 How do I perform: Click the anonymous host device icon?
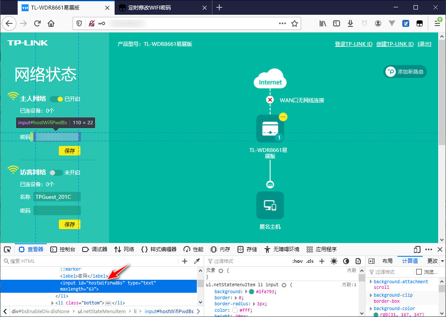270,205
